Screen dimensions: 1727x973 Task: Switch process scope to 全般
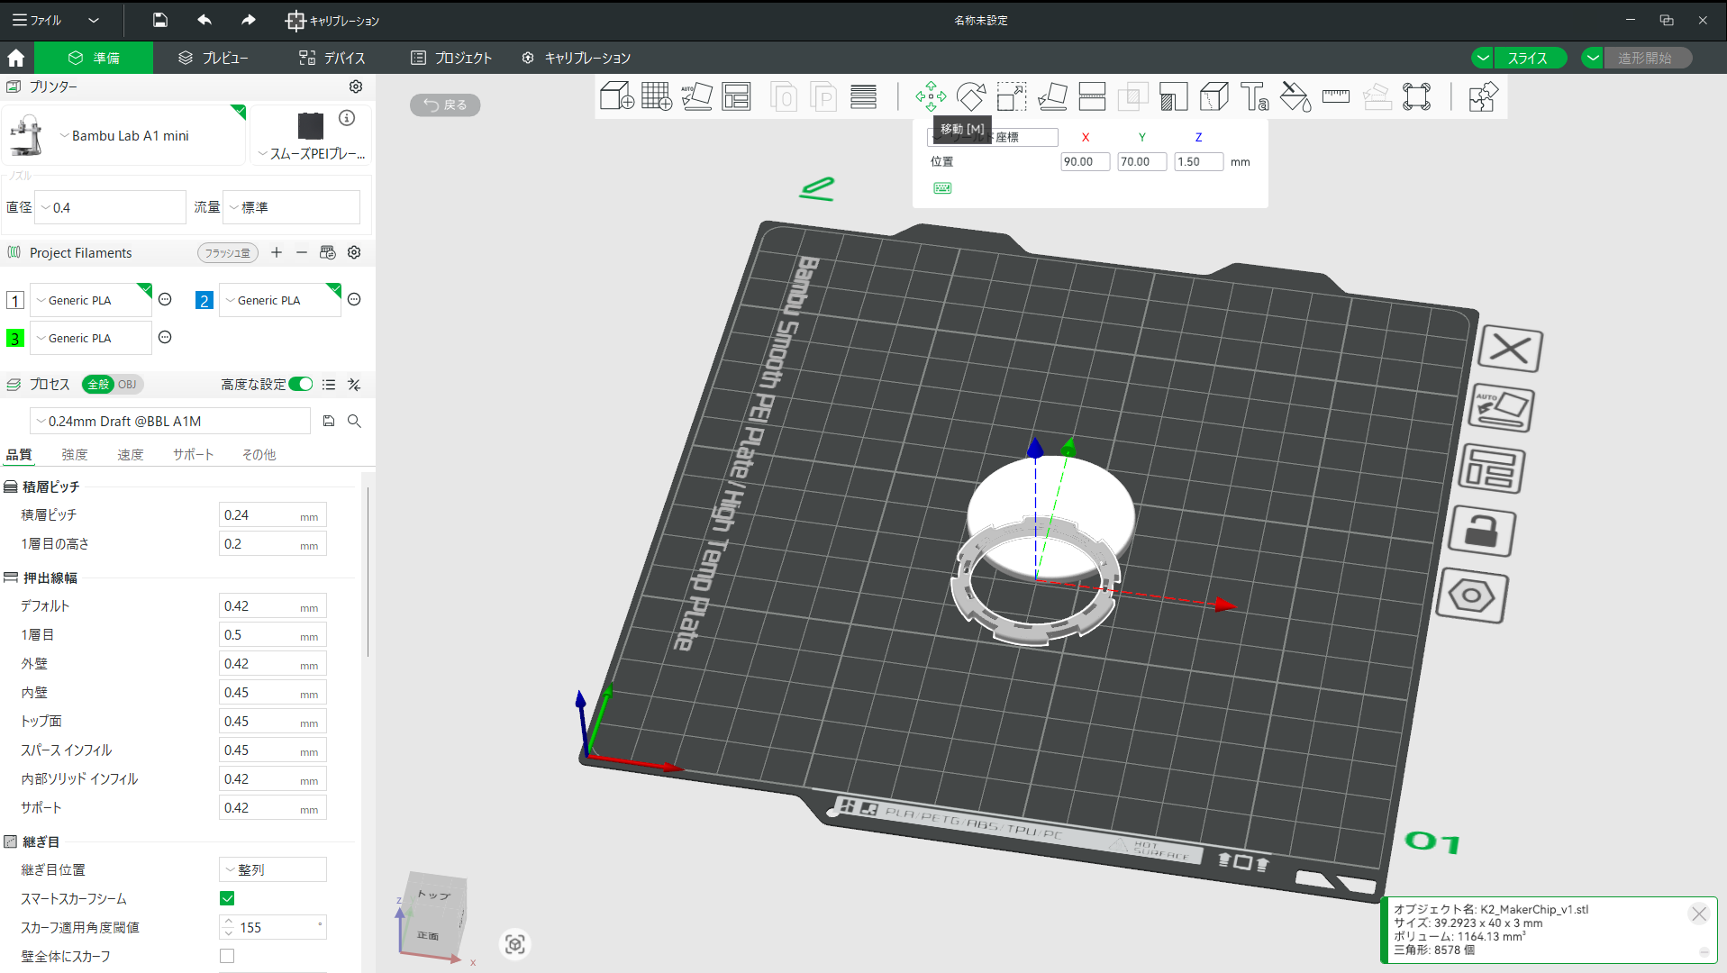pyautogui.click(x=98, y=385)
